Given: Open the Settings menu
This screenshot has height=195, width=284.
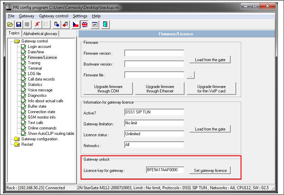Looking at the screenshot, I should pos(80,16).
